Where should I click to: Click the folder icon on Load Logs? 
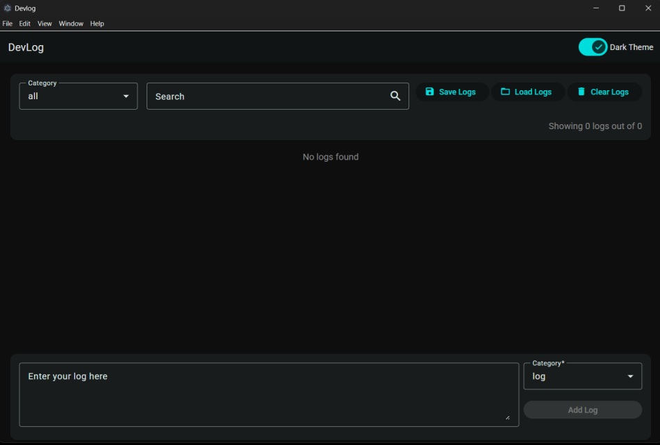click(x=504, y=91)
